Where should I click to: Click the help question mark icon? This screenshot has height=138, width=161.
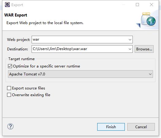click(x=10, y=126)
